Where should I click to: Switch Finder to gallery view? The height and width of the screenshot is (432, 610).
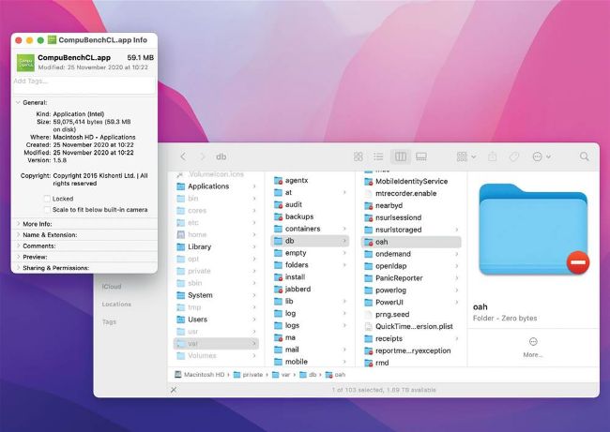point(421,156)
